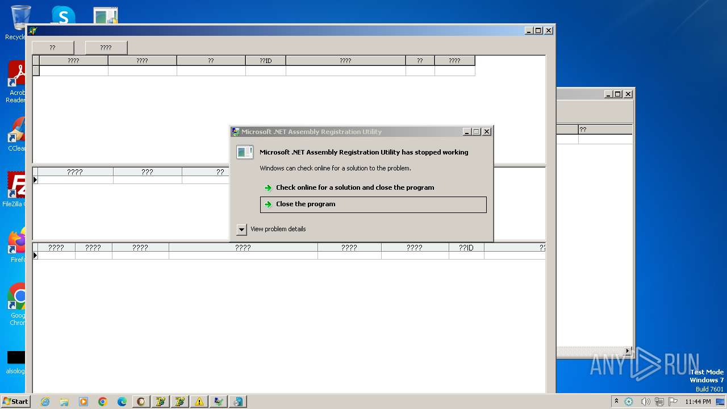Viewport: 727px width, 409px height.
Task: Maximize the main grid window
Action: [538, 31]
